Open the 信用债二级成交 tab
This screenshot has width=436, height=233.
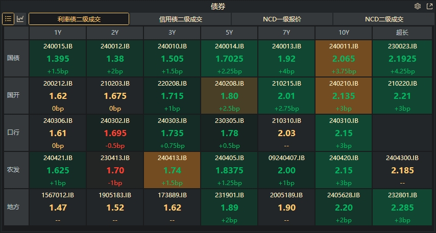180,19
